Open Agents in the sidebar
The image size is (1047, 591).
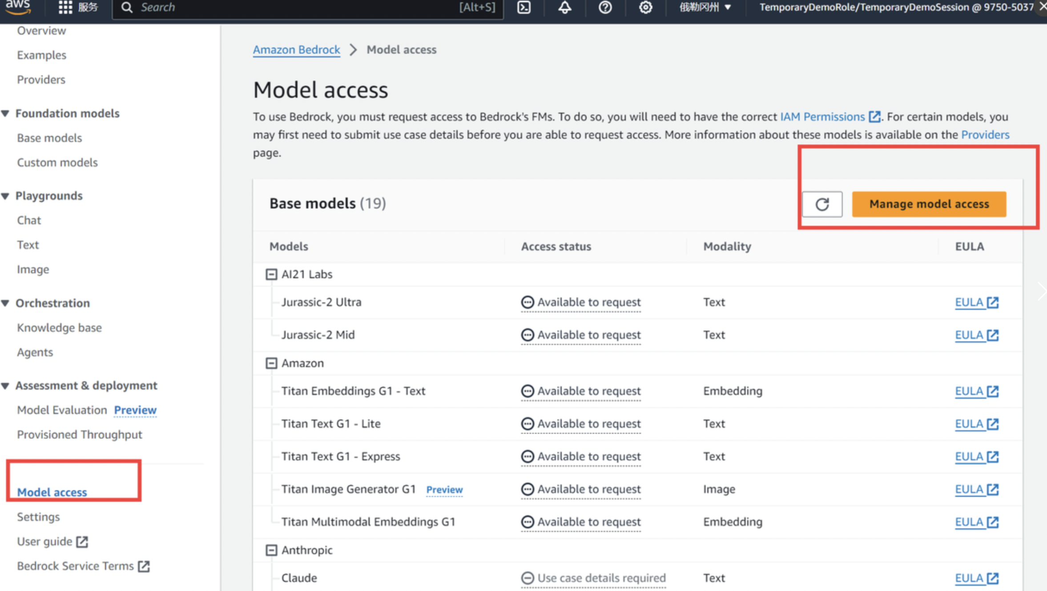35,352
